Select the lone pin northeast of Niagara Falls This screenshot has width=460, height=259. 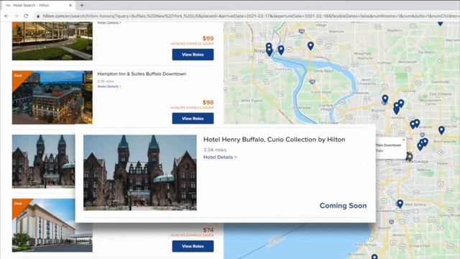coord(310,45)
